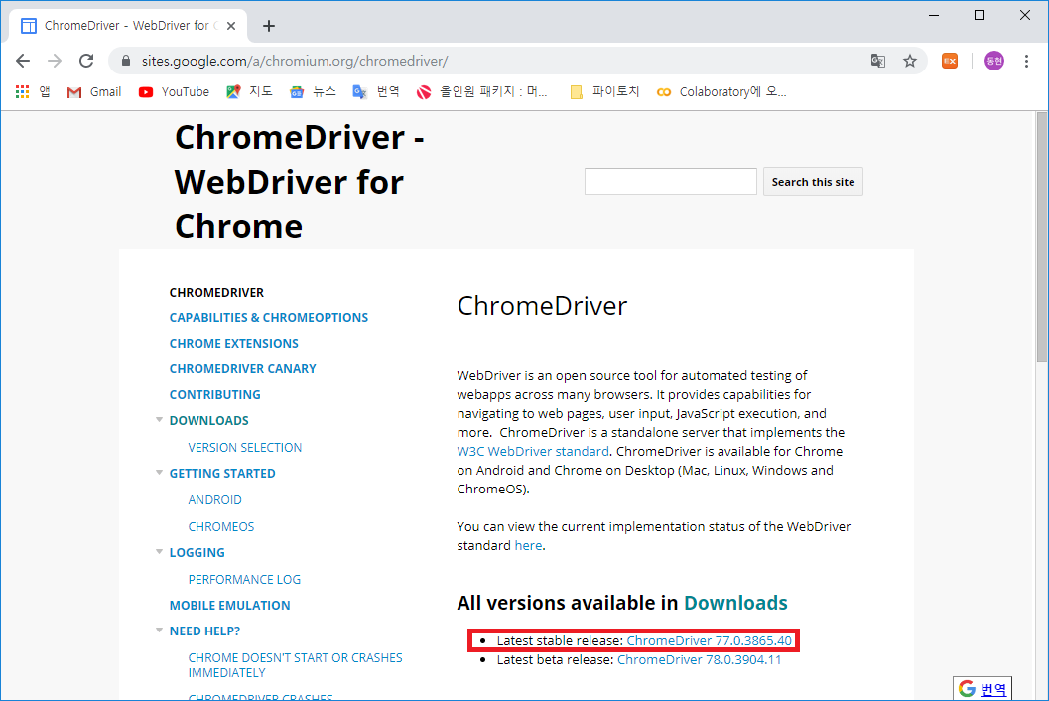This screenshot has width=1049, height=701.
Task: Open the translate page icon in address bar
Action: tap(877, 61)
